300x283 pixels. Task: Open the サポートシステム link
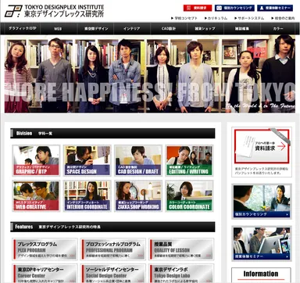pyautogui.click(x=249, y=18)
